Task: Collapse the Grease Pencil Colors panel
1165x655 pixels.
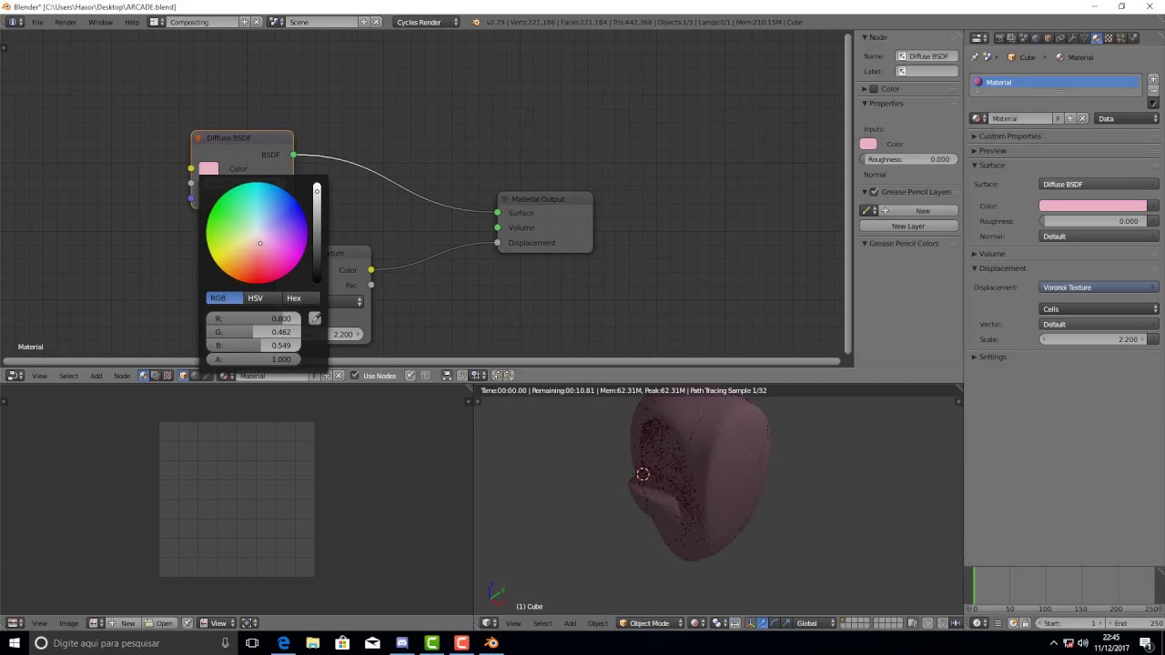Action: pyautogui.click(x=903, y=244)
